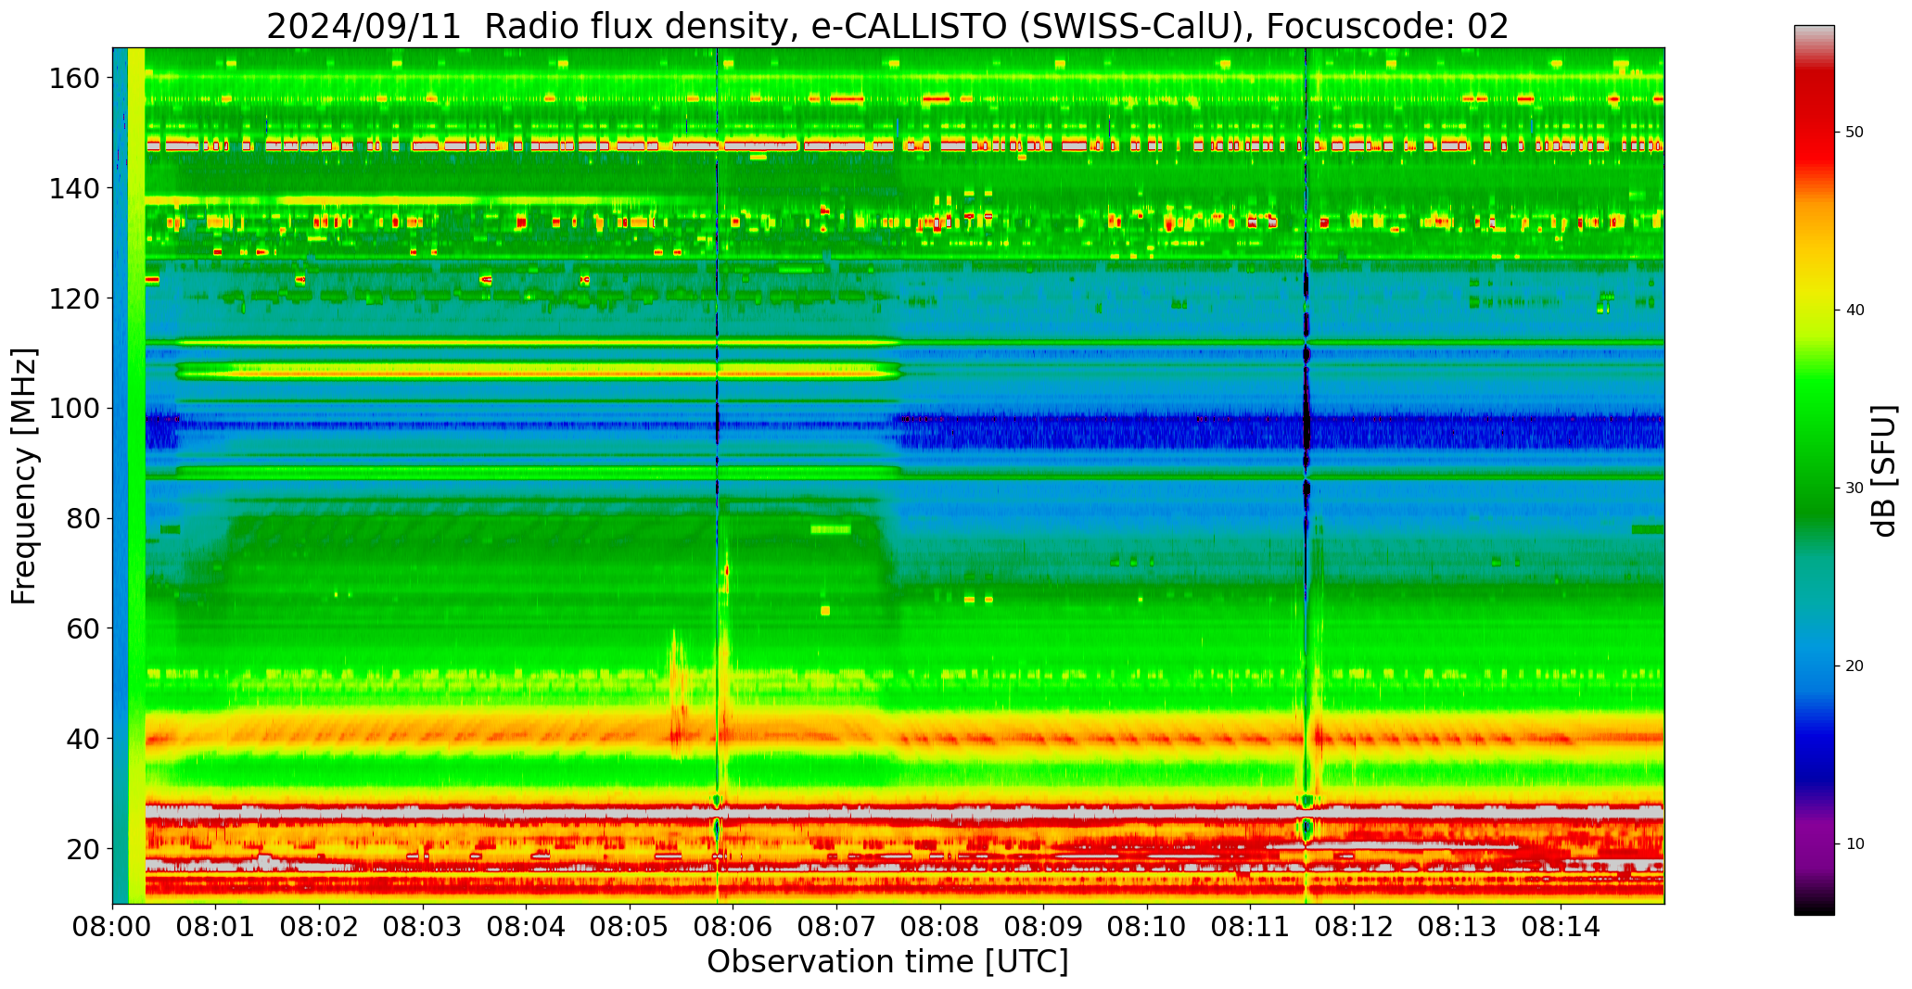Image resolution: width=1912 pixels, height=989 pixels.
Task: Click the 40 MHz frequency tick label
Action: pyautogui.click(x=83, y=739)
